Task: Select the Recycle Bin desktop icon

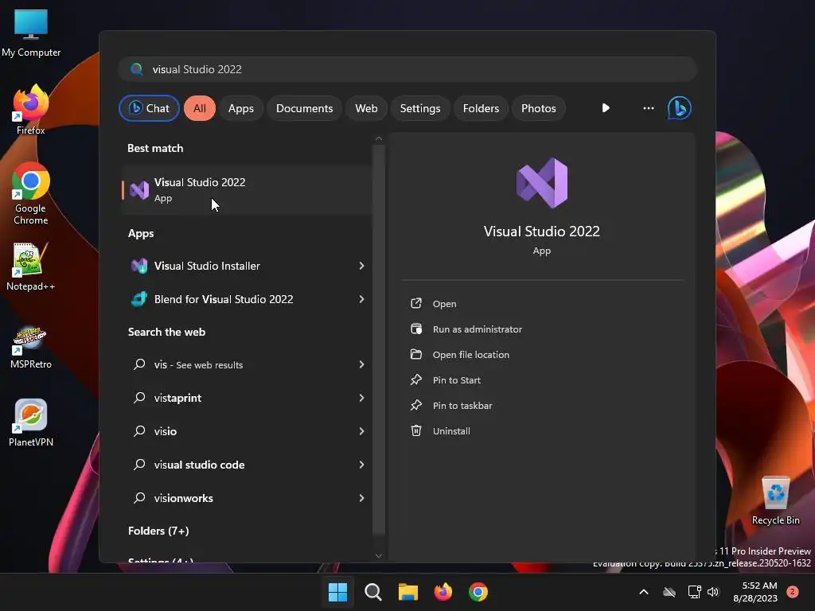Action: tap(775, 501)
